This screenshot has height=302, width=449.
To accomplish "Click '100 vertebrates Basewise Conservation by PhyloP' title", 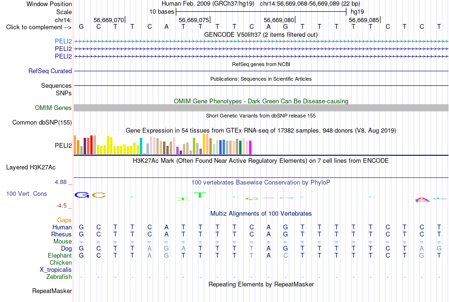I will 261,183.
